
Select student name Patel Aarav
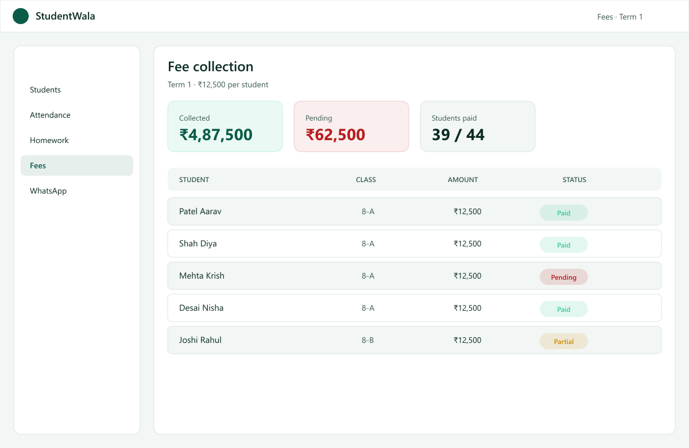coord(200,211)
